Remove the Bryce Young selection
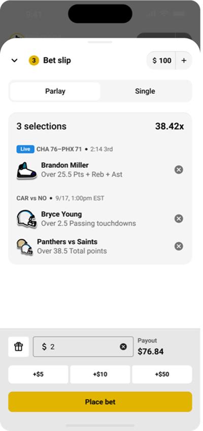Viewport: 203px width, 431px height. [179, 219]
